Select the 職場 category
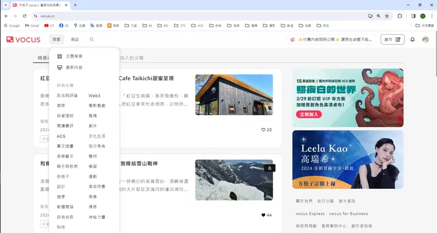This screenshot has width=437, height=233. tap(93, 116)
